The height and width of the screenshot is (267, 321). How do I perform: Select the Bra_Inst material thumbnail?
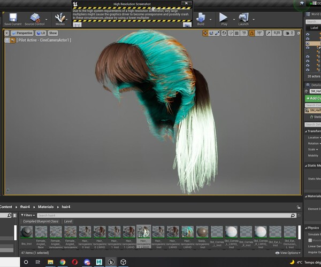pos(26,232)
